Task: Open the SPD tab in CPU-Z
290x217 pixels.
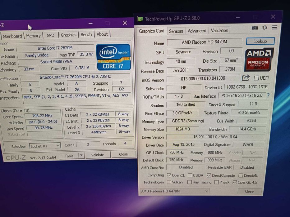Action: tap(50, 35)
